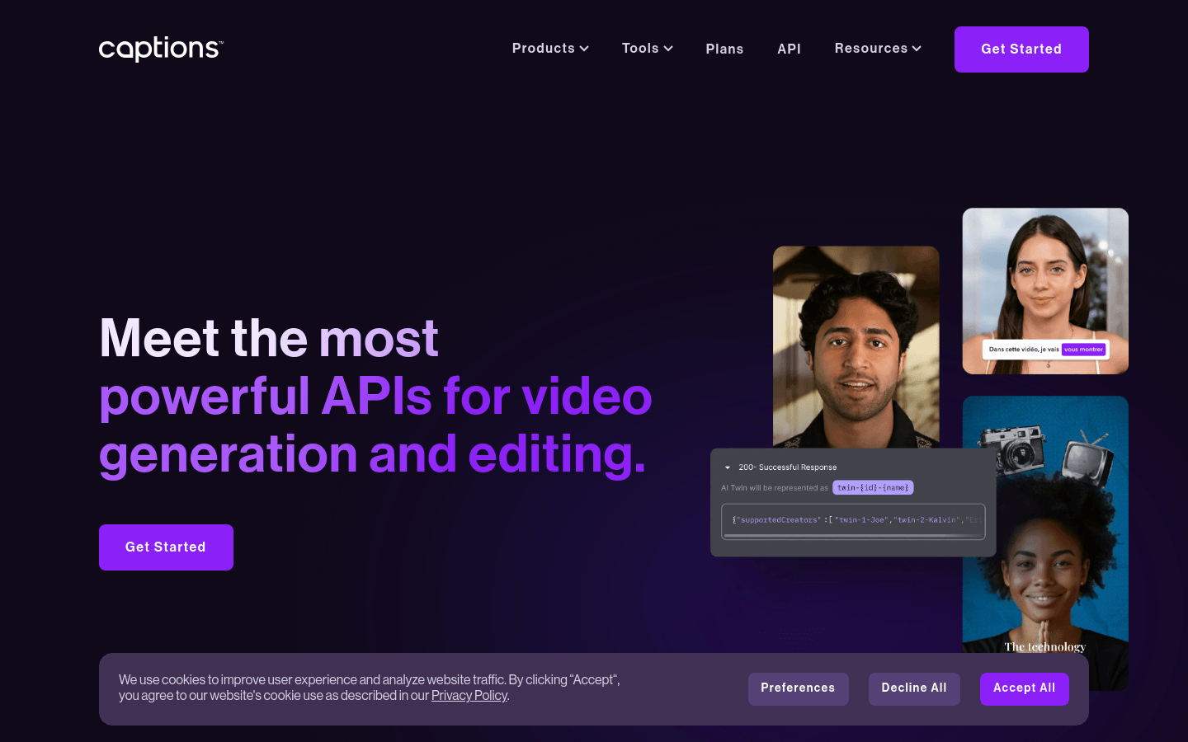The image size is (1188, 742).
Task: Select the French-captioned woman thumbnail
Action: (x=1045, y=291)
